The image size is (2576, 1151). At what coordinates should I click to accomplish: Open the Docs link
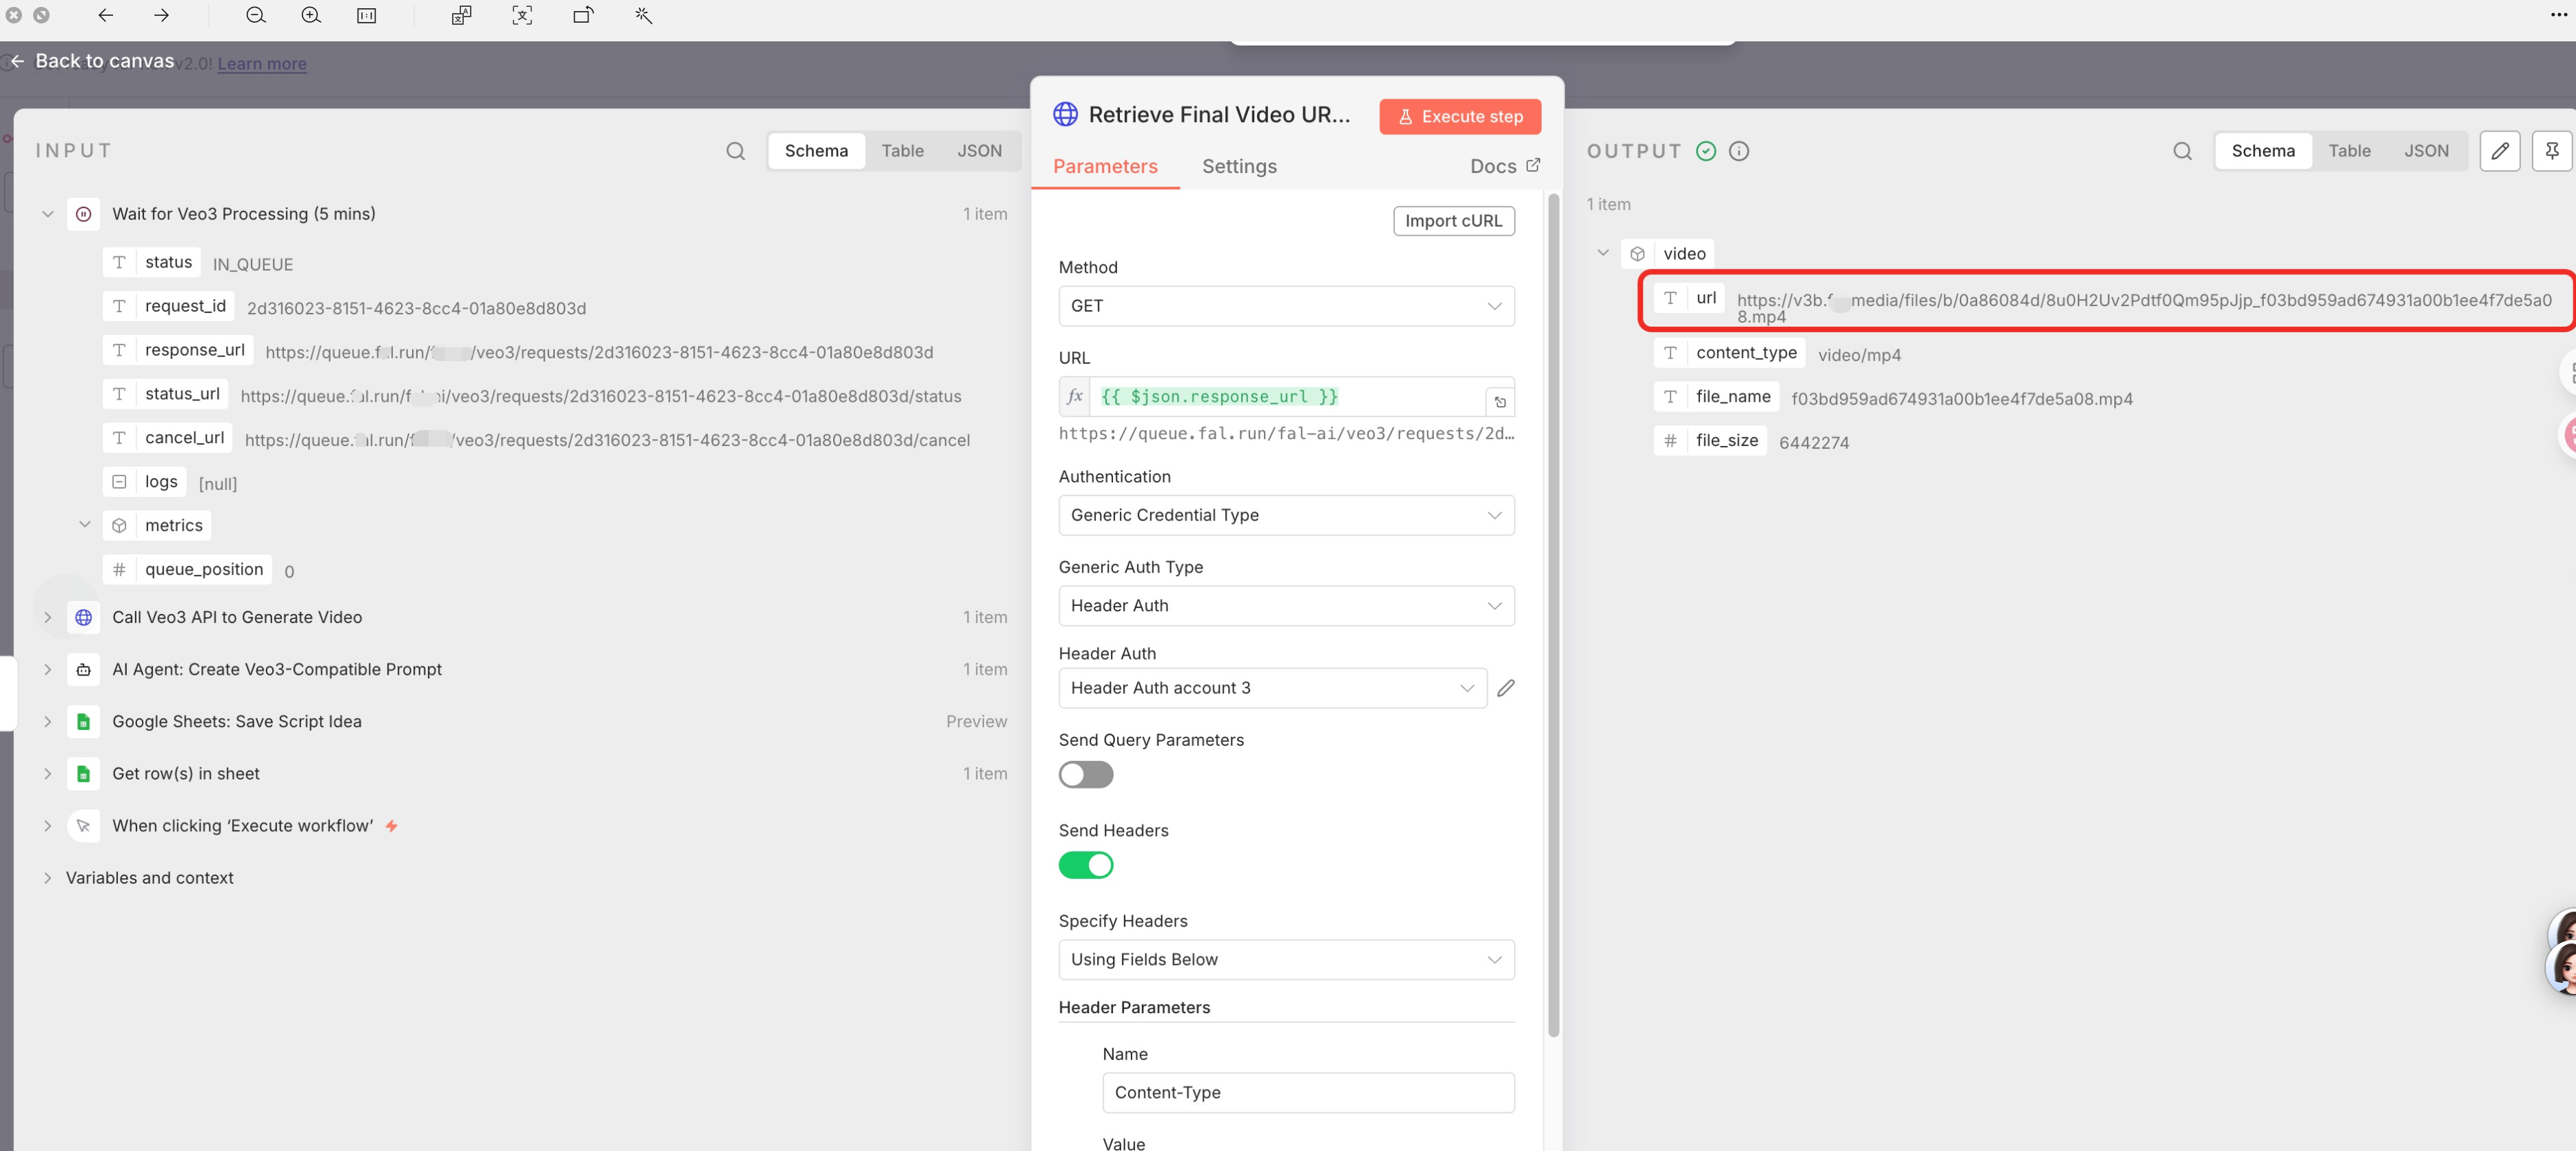(1503, 166)
